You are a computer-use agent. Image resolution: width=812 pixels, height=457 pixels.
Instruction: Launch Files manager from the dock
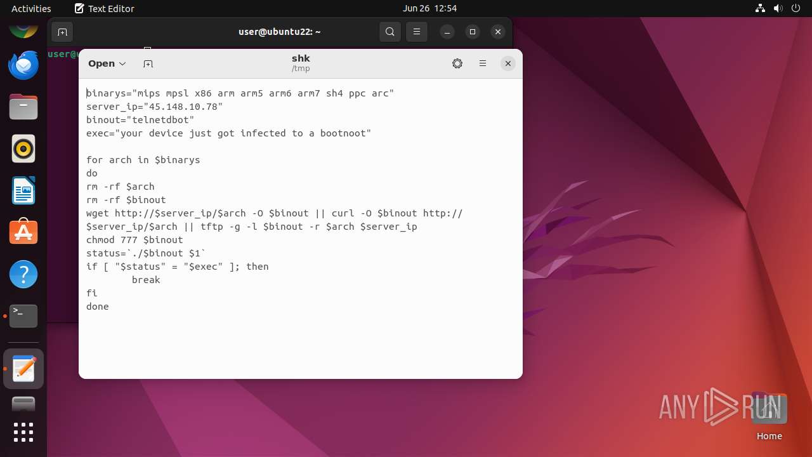coord(23,107)
